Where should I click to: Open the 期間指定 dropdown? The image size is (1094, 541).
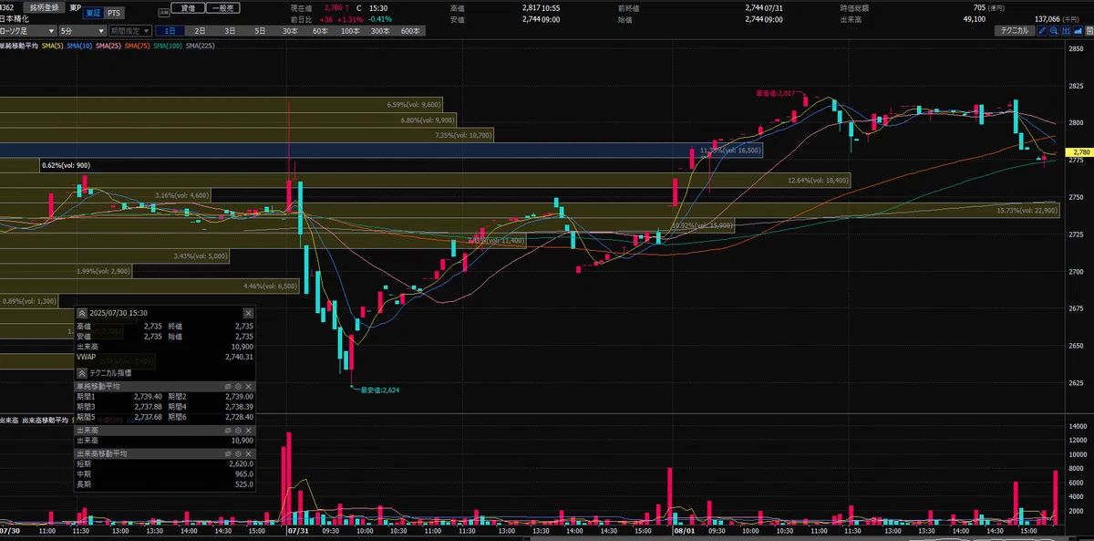coord(129,31)
